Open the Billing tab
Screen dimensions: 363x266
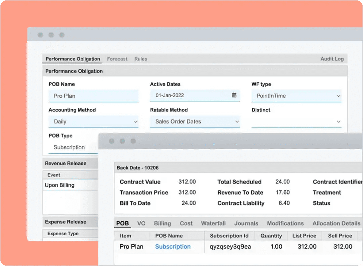tap(162, 223)
